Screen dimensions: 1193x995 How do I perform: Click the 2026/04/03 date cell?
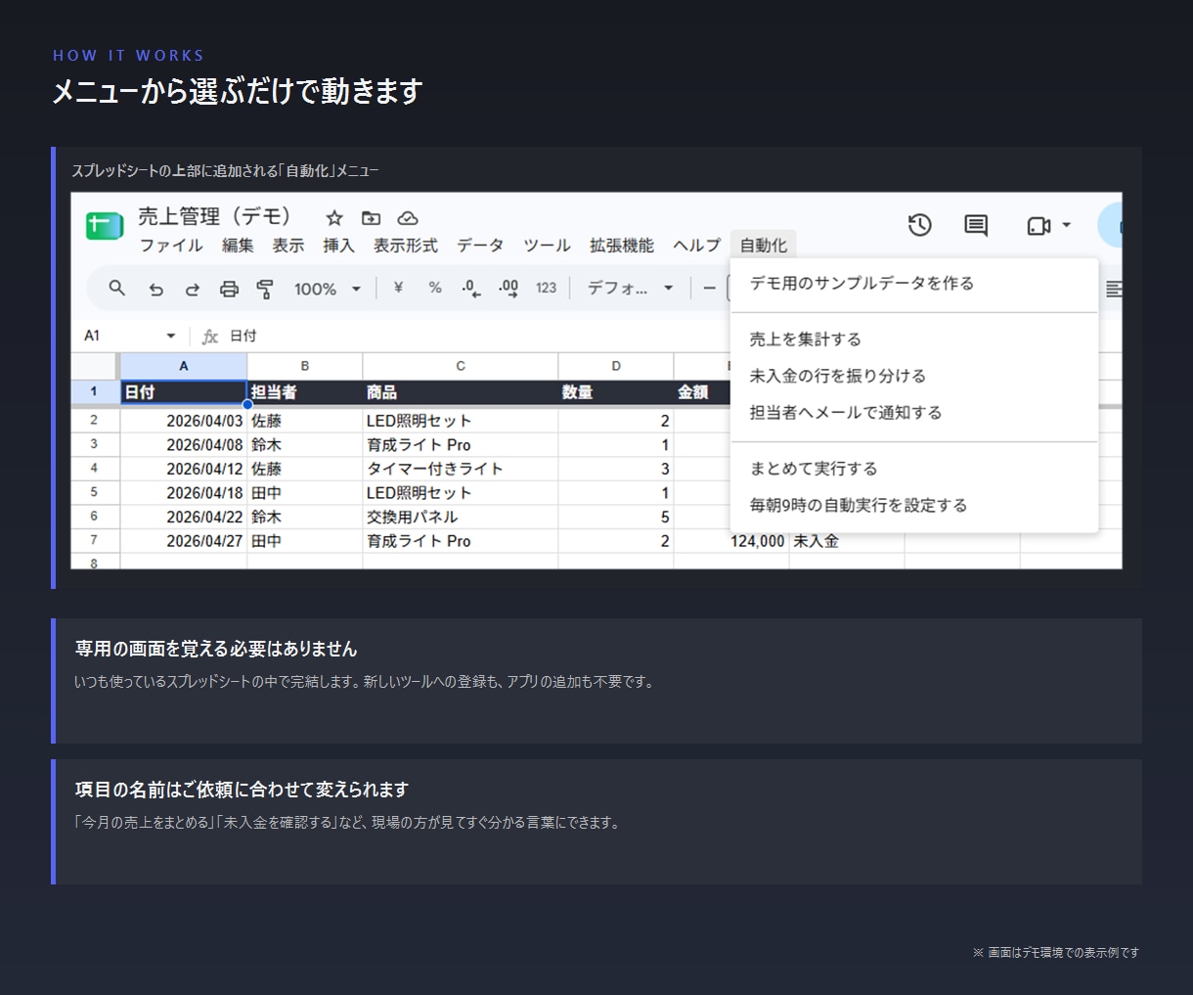pyautogui.click(x=184, y=421)
